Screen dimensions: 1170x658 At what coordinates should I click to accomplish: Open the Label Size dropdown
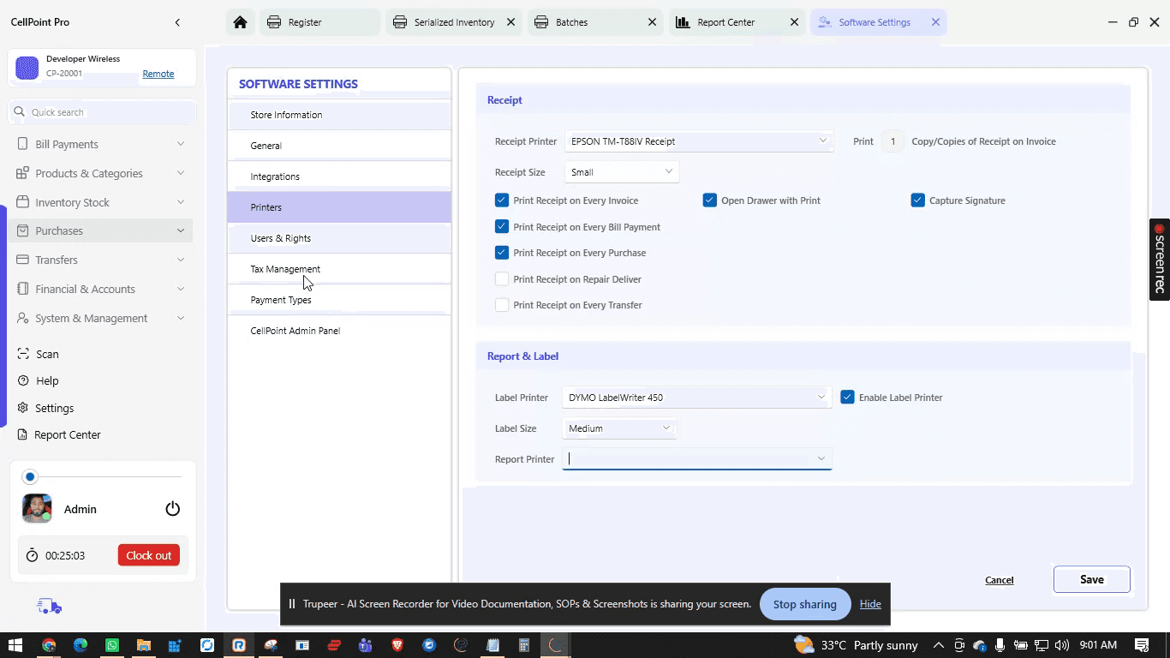(619, 428)
